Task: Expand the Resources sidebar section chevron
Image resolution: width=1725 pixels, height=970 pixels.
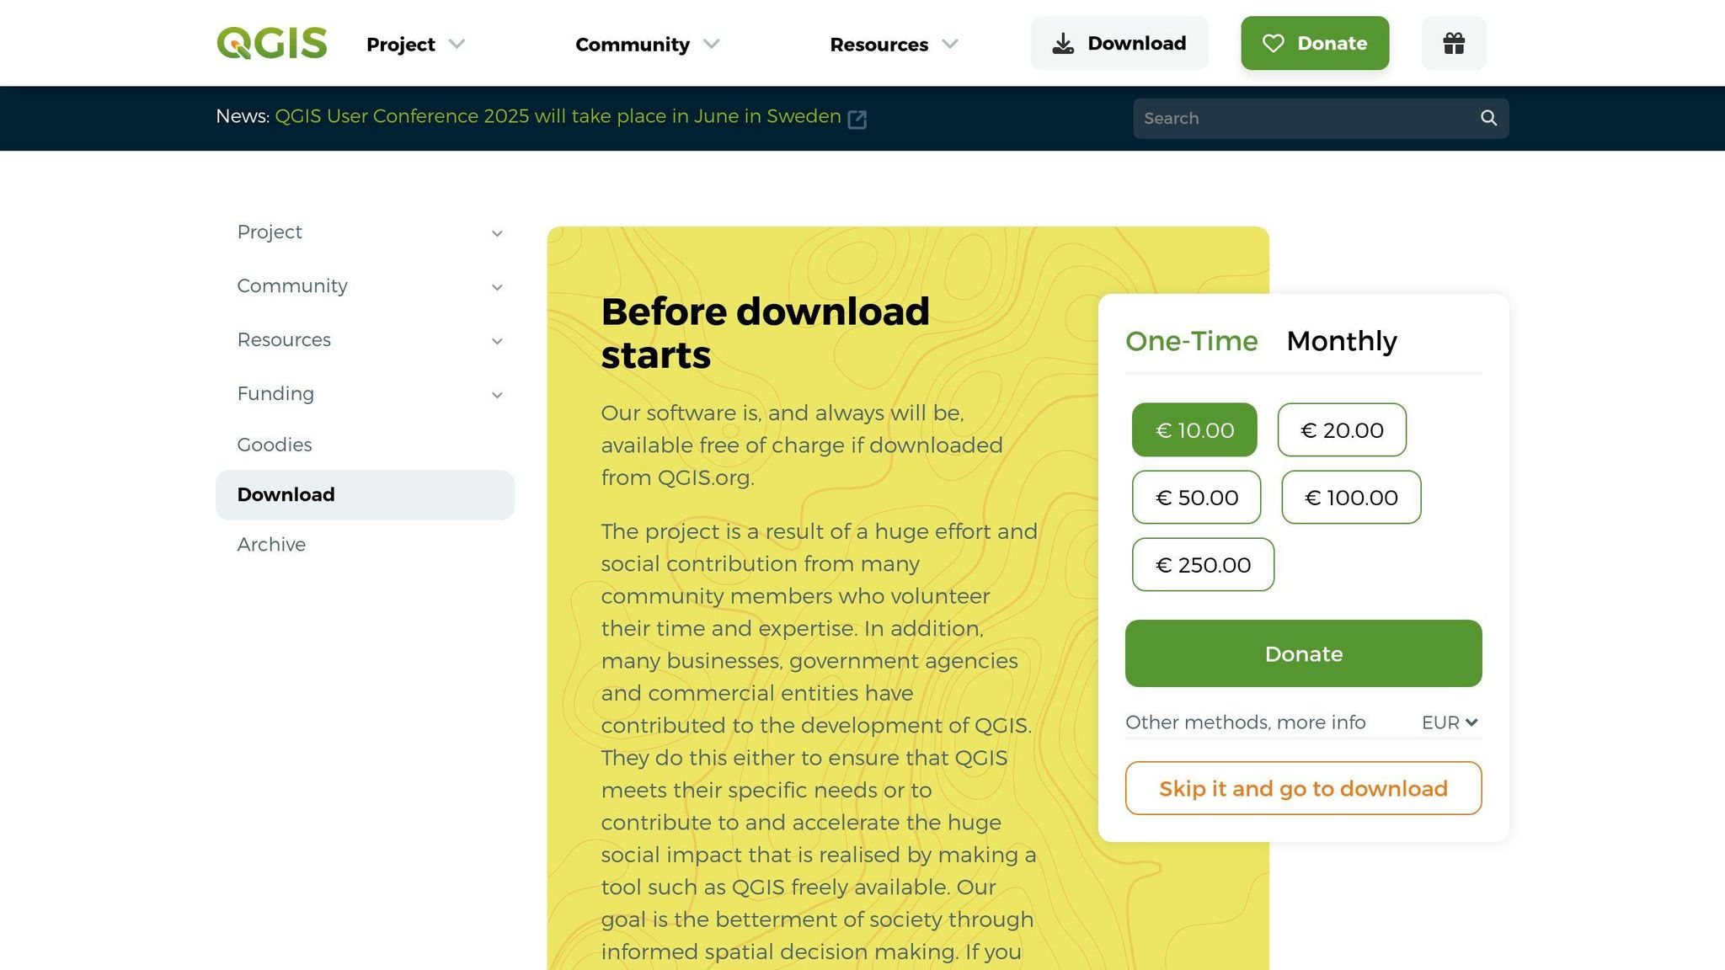Action: (497, 341)
